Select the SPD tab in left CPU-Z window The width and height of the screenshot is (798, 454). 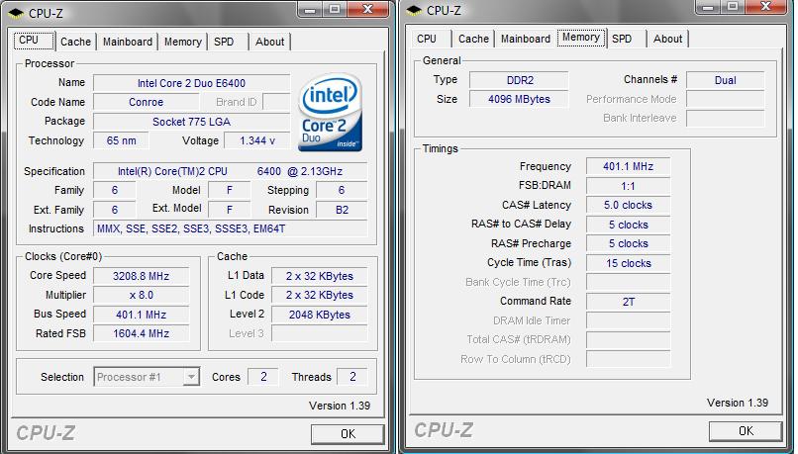tap(224, 42)
